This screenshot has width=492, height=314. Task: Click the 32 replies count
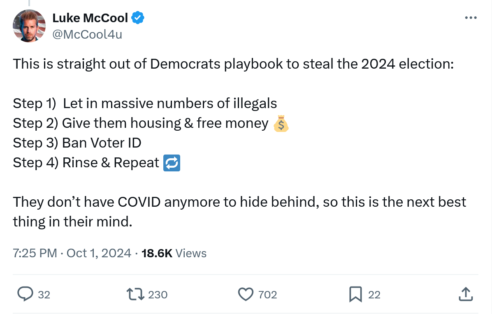click(44, 295)
